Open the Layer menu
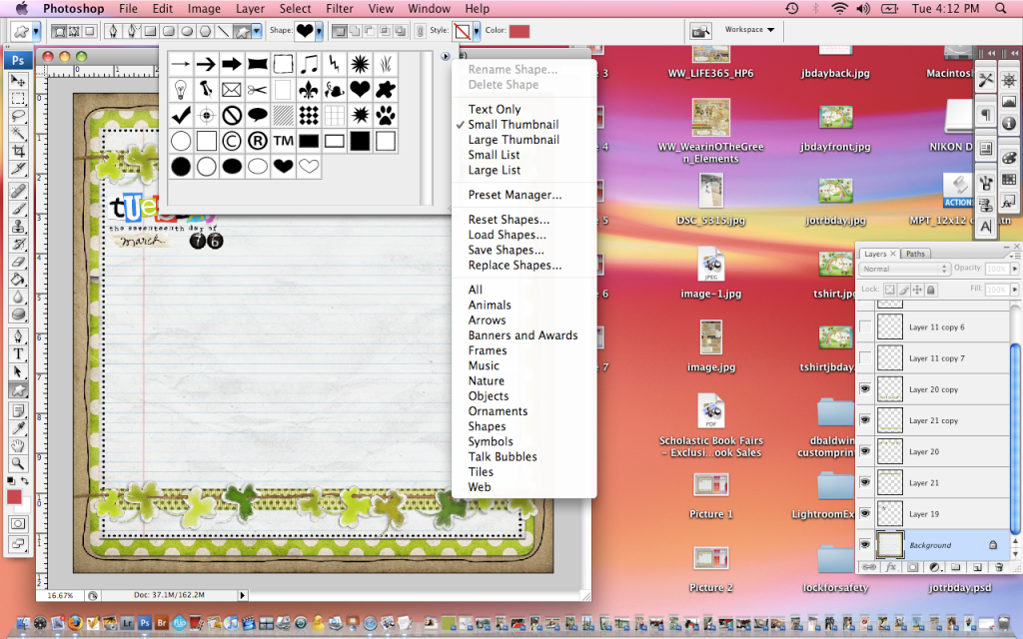The height and width of the screenshot is (639, 1023). pos(250,8)
